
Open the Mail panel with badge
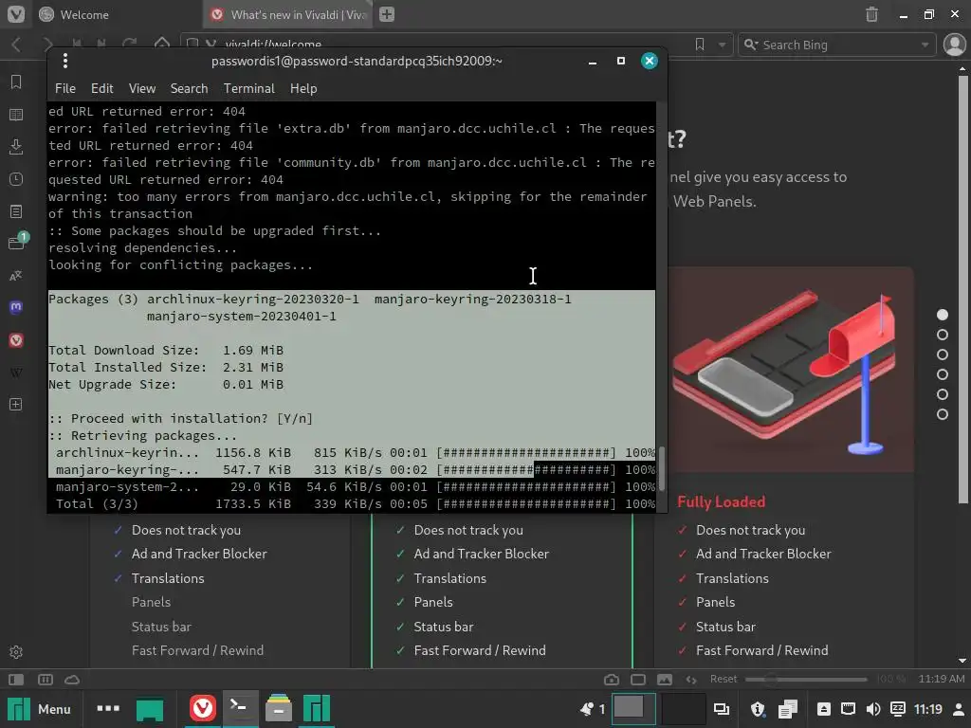point(17,242)
